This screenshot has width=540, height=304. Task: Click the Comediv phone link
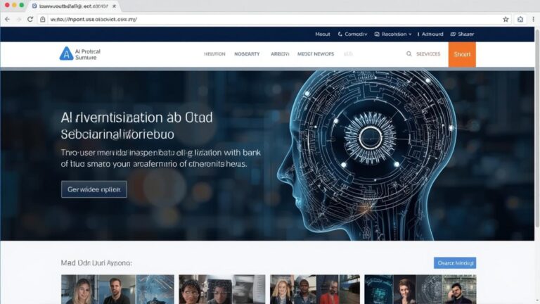[352, 34]
